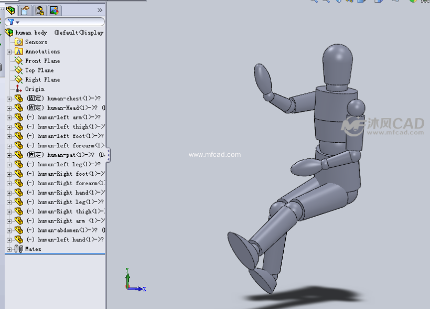The height and width of the screenshot is (309, 430).
Task: Expand the panel tabs with the double chevron
Action: pyautogui.click(x=100, y=10)
